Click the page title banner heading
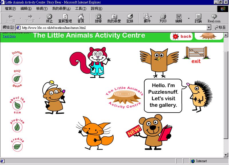 tap(89, 35)
